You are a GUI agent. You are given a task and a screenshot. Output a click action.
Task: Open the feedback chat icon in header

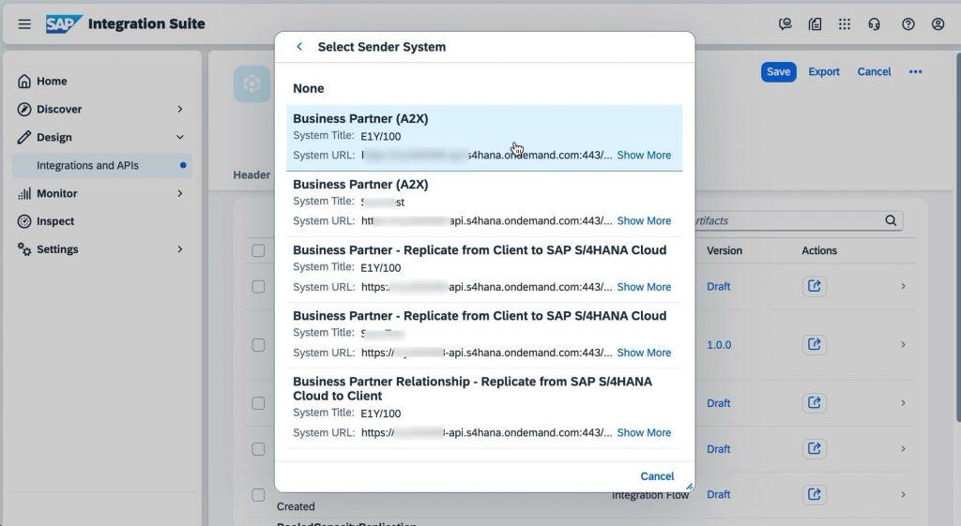click(785, 23)
